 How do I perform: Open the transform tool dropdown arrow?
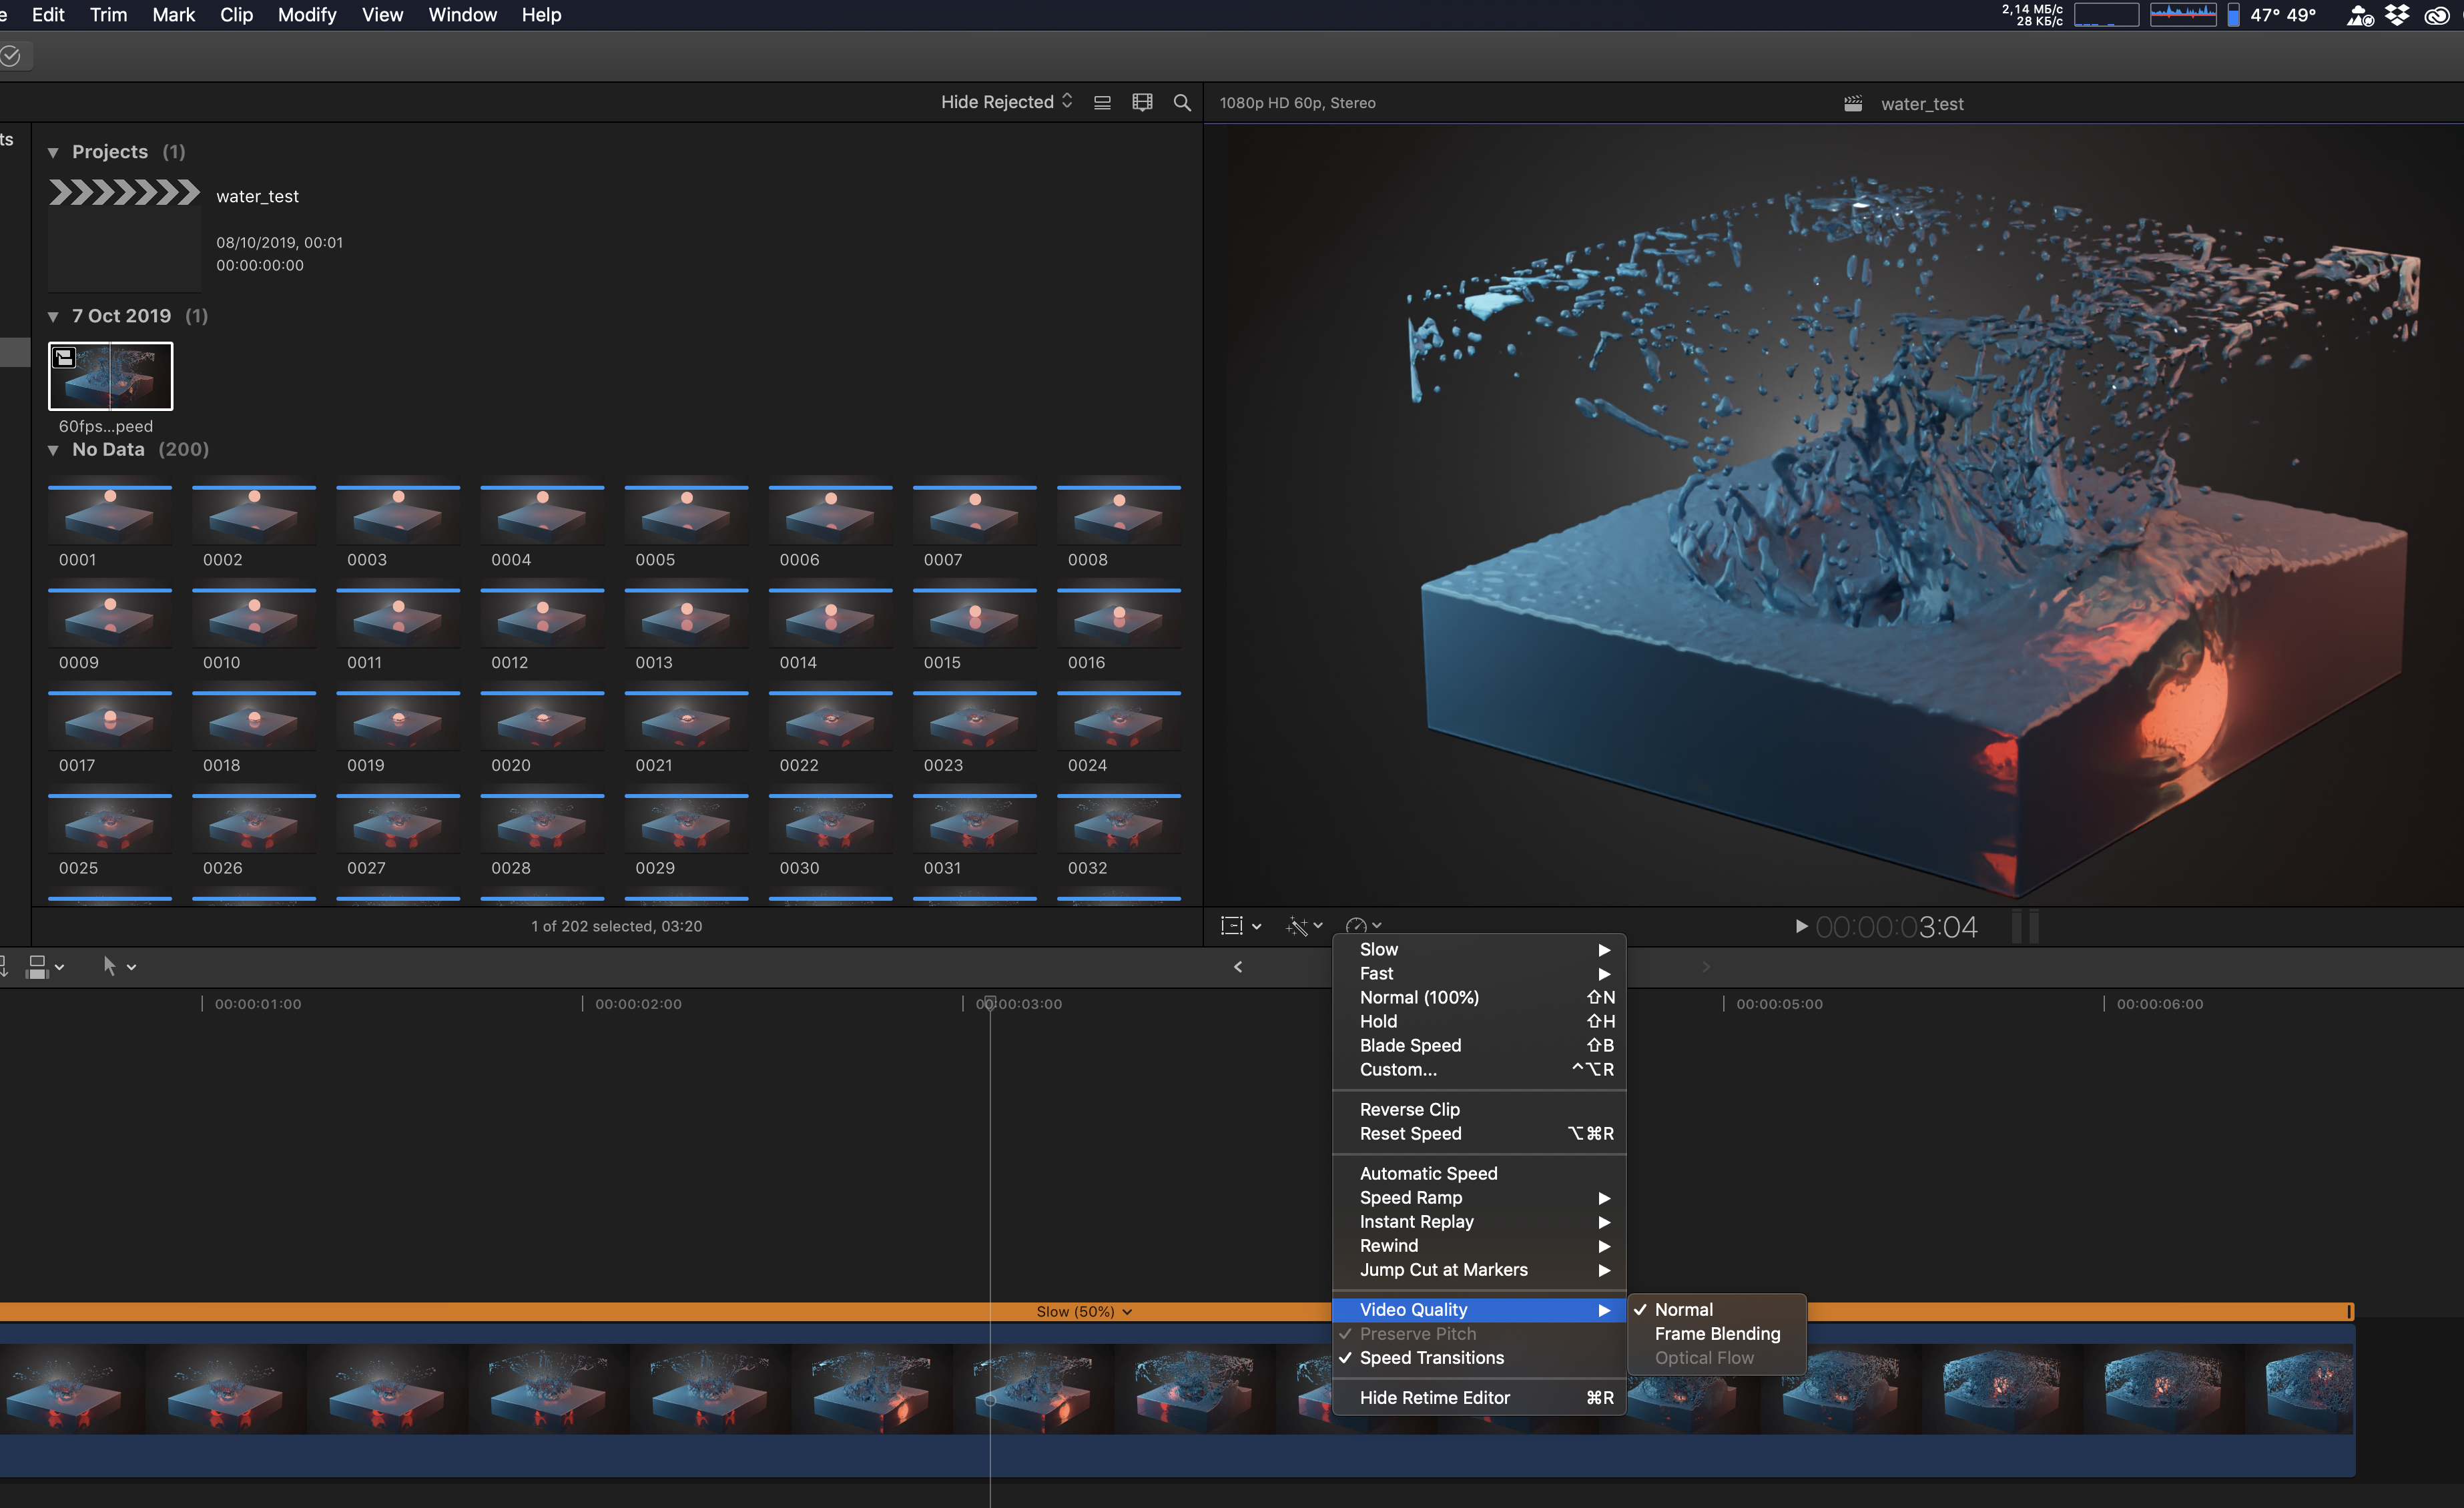coord(1257,927)
